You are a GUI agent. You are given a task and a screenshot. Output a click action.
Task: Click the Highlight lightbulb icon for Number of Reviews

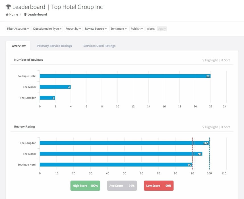pos(203,60)
